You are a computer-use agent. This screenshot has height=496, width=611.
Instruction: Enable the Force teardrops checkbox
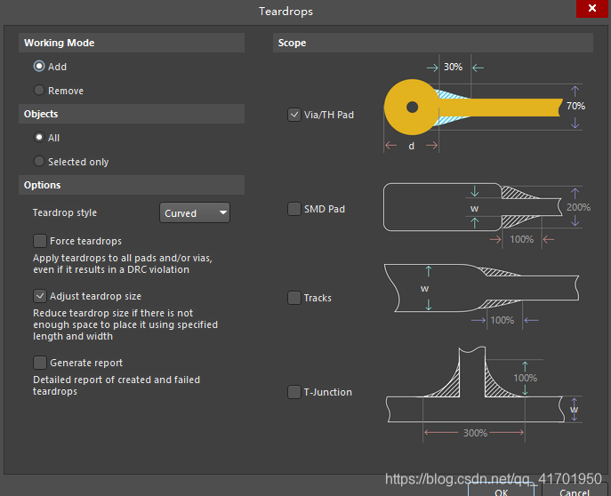[x=40, y=241]
